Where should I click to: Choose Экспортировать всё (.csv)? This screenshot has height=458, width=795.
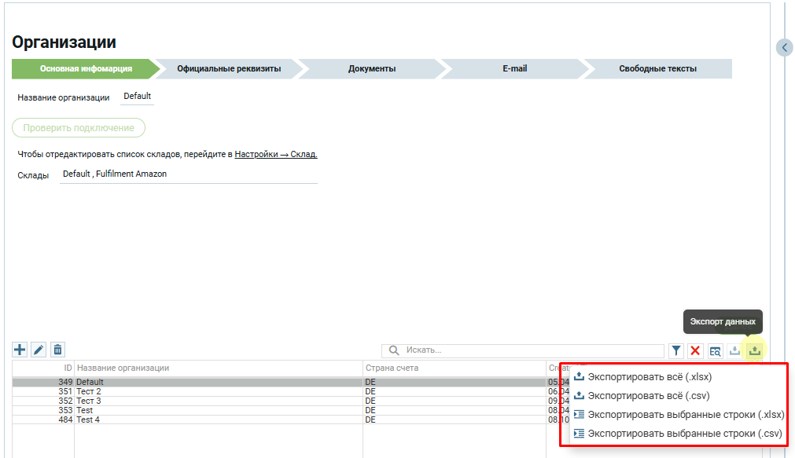click(647, 395)
